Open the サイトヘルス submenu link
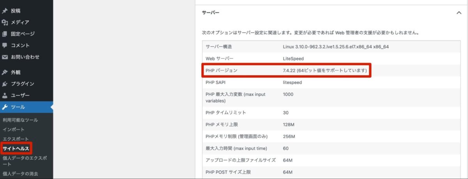 coord(16,148)
